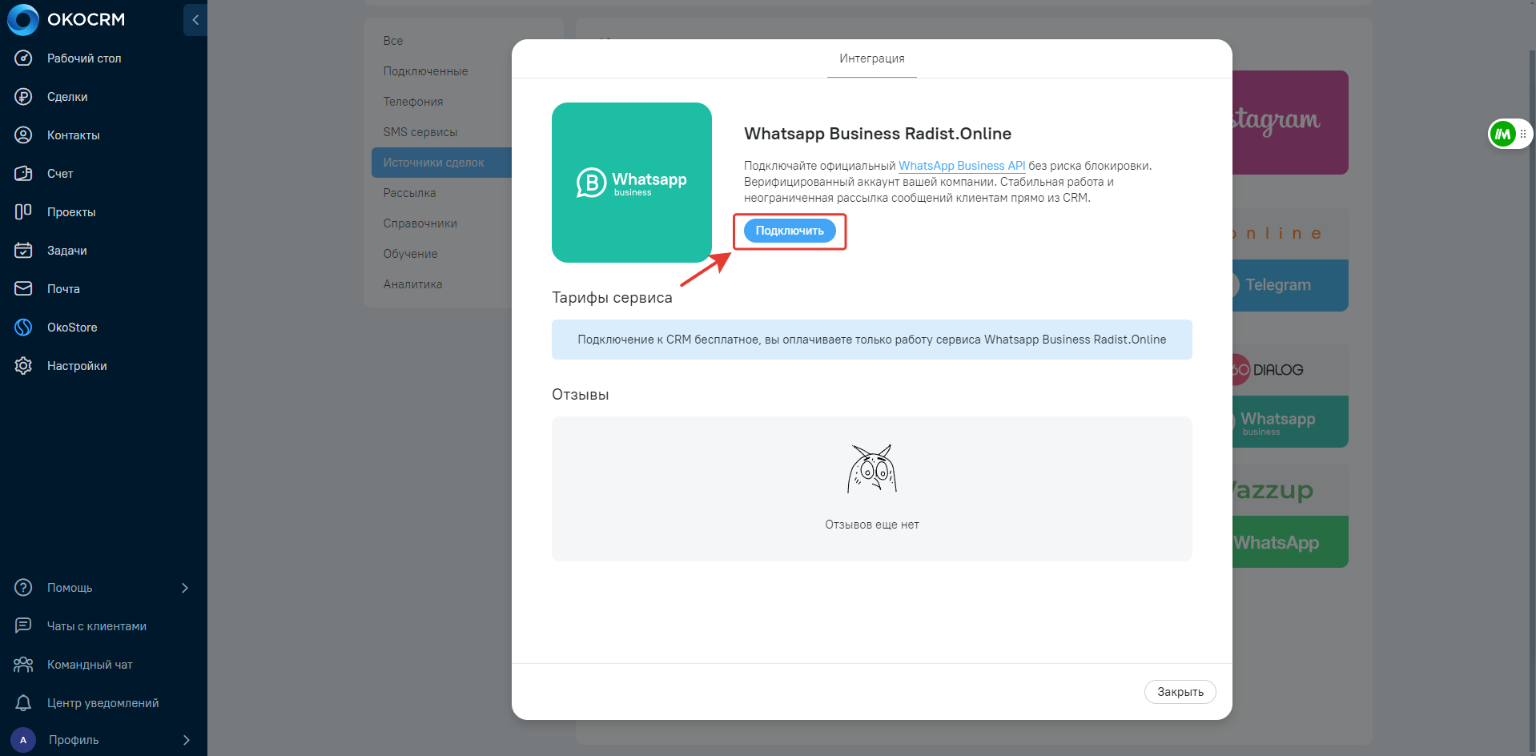Click the green floating widget icon
This screenshot has width=1536, height=756.
coord(1502,134)
